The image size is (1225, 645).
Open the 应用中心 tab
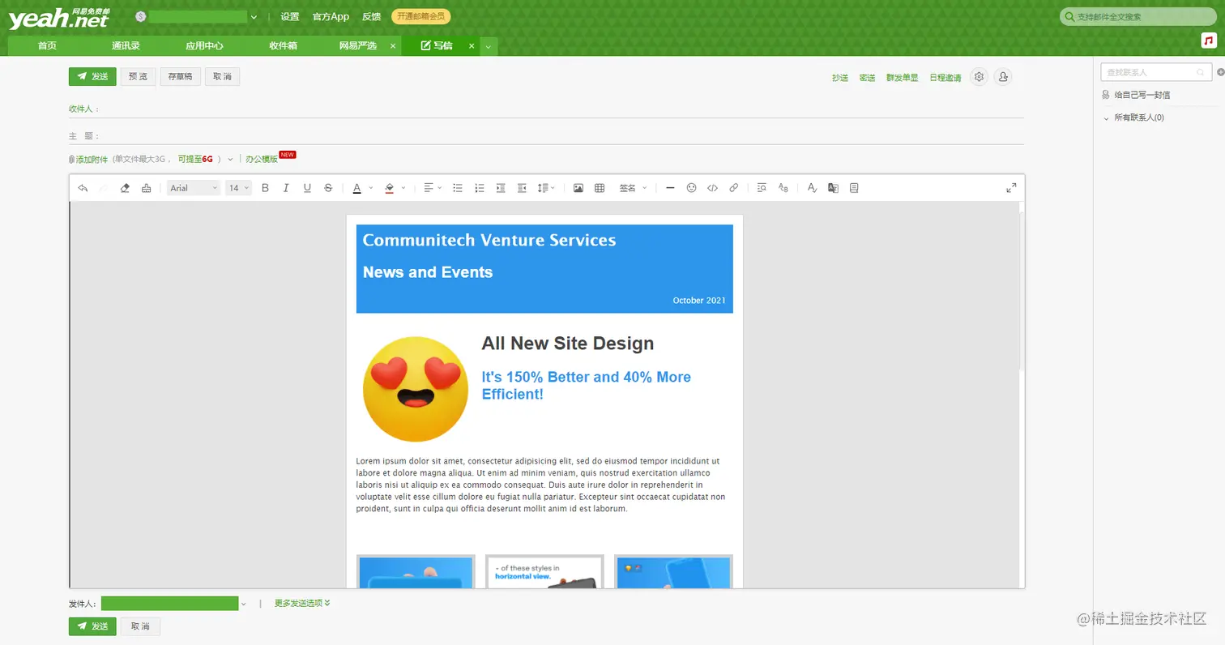click(x=204, y=46)
